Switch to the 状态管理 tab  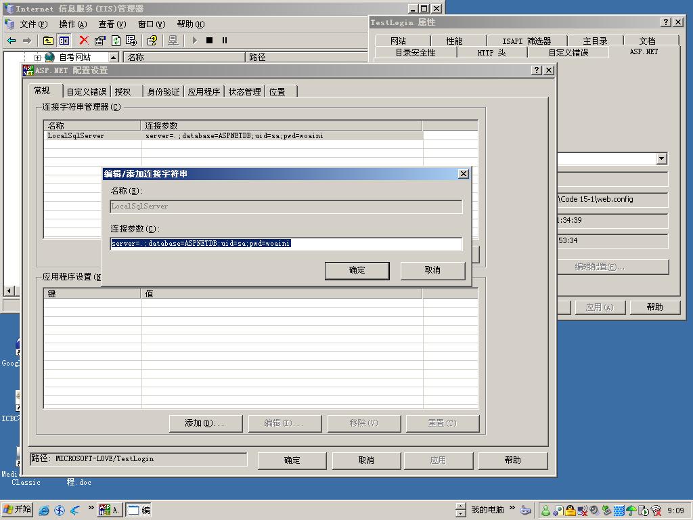[244, 90]
